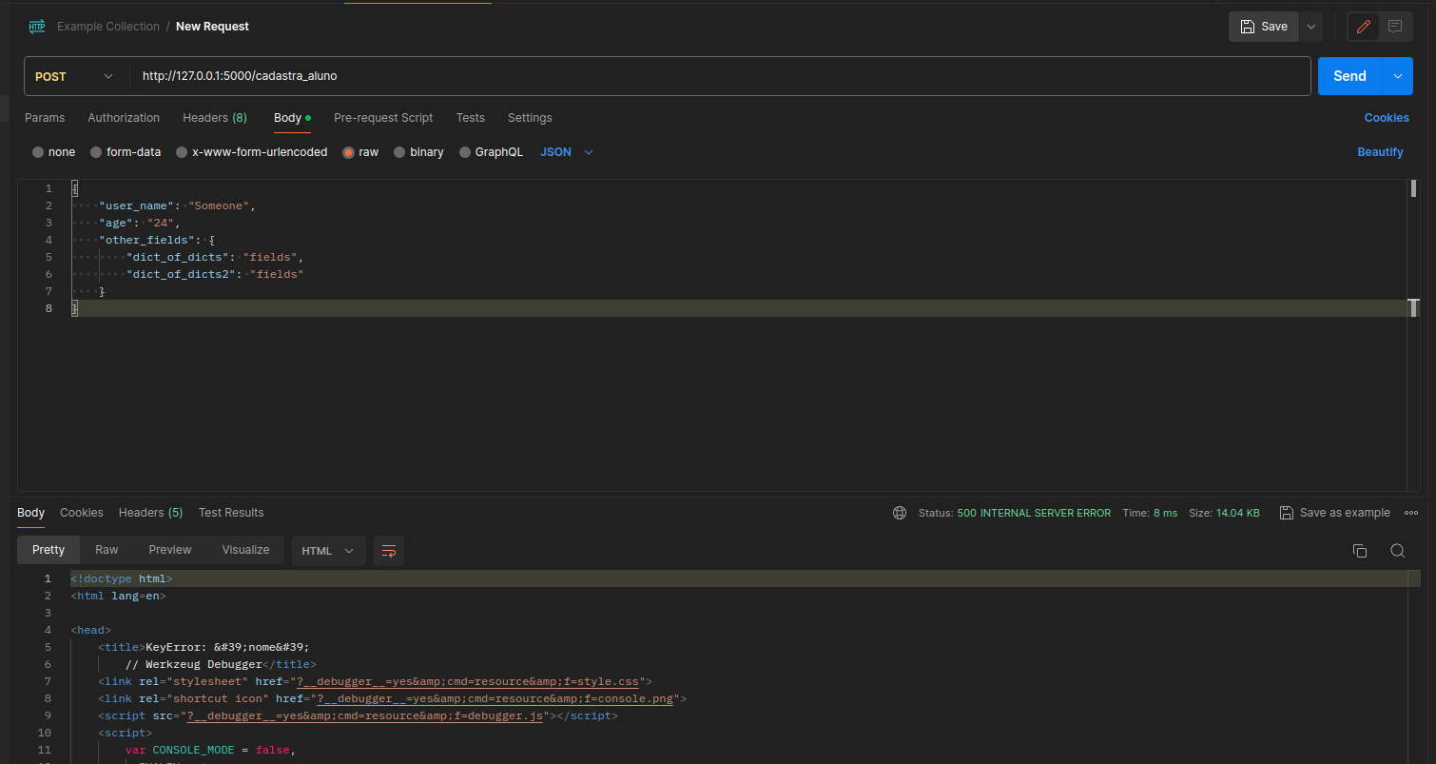Image resolution: width=1436 pixels, height=764 pixels.
Task: Select the none body type radio
Action: (38, 152)
